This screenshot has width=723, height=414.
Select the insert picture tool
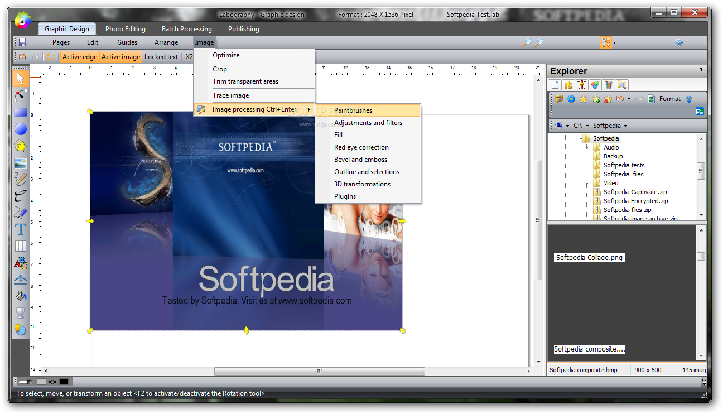[21, 163]
